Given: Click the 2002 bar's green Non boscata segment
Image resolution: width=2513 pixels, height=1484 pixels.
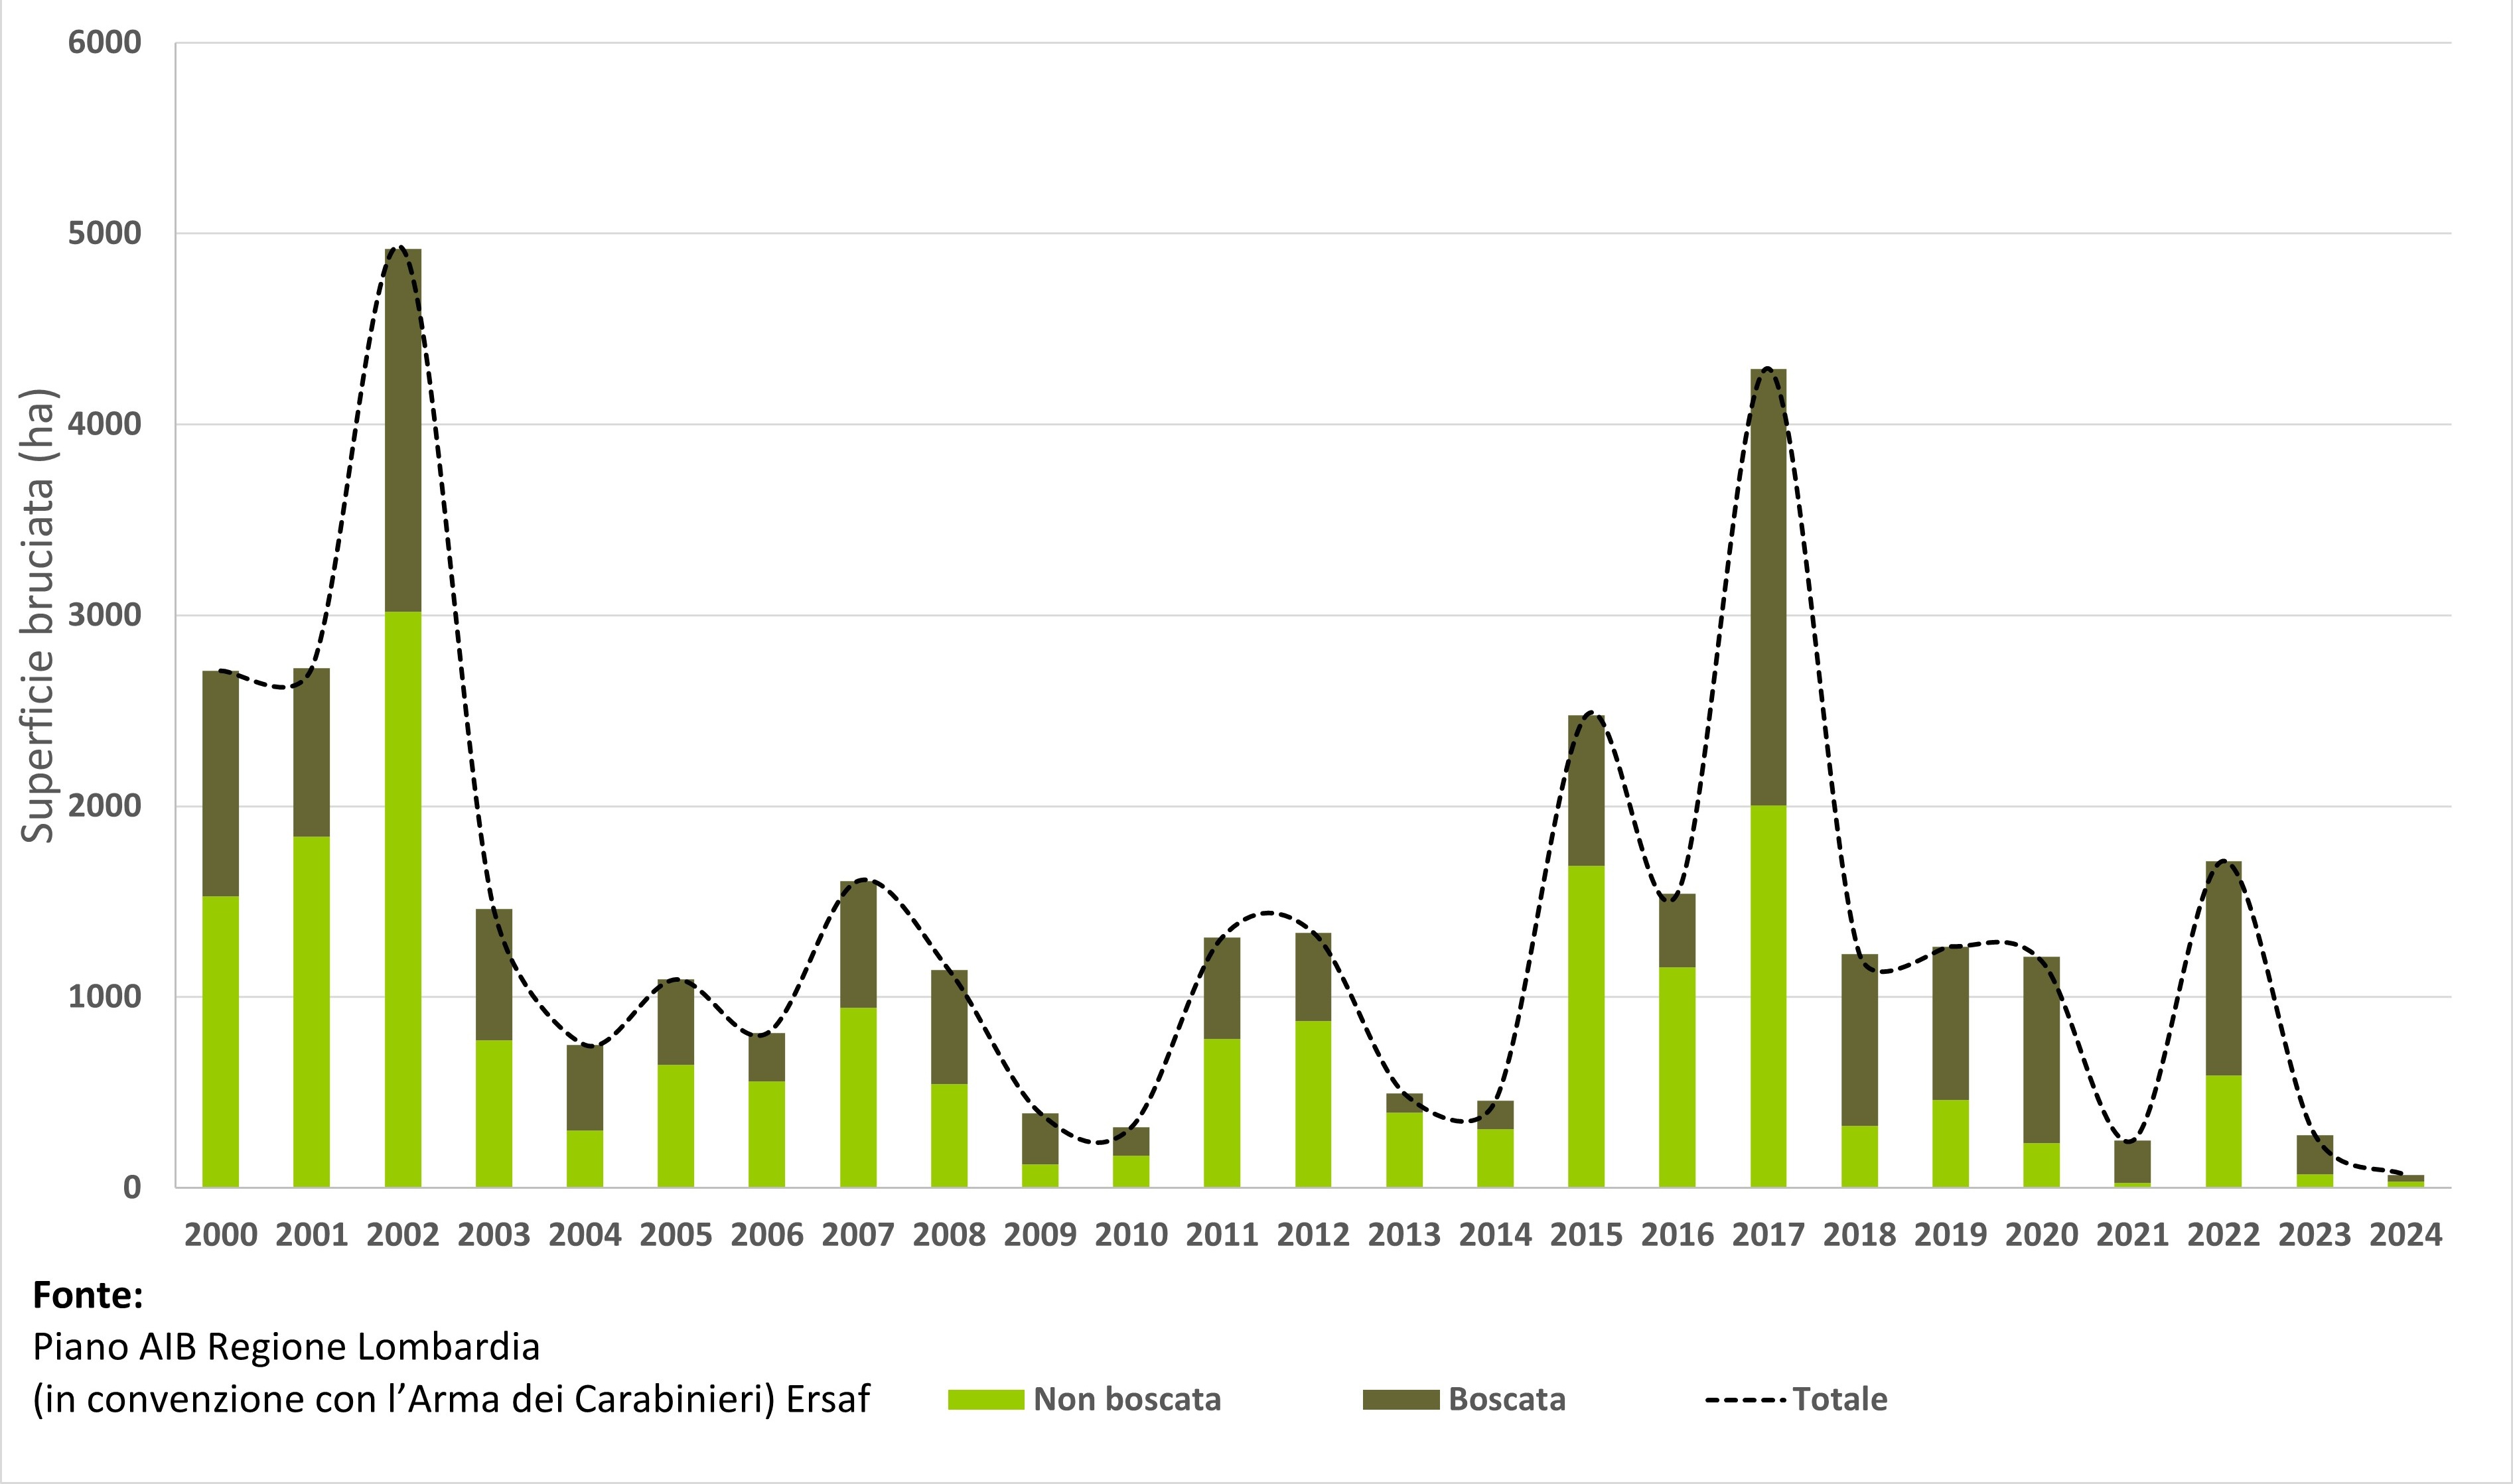Looking at the screenshot, I should 403,899.
